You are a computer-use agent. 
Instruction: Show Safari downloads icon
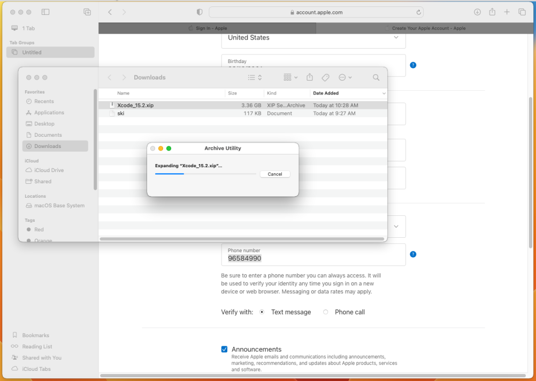point(477,12)
